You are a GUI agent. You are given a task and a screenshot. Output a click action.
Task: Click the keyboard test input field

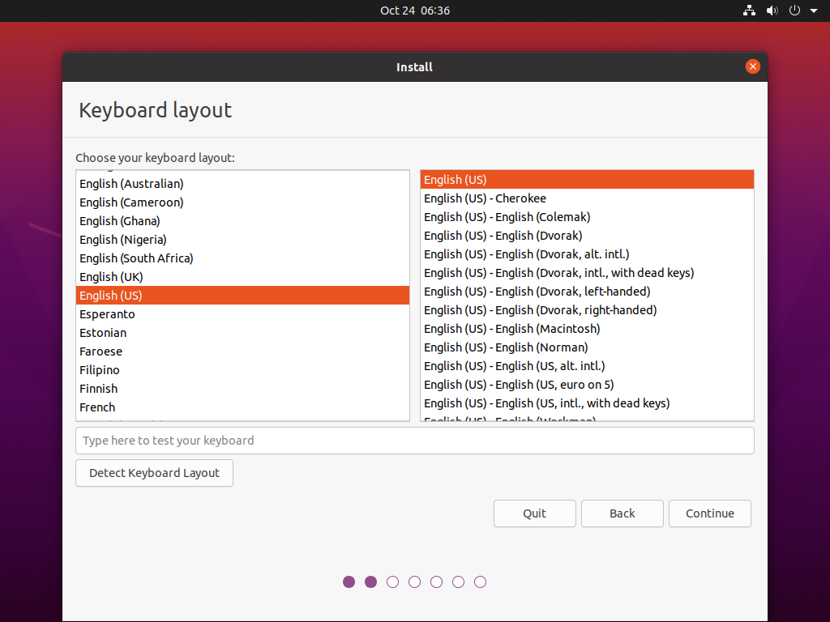click(x=415, y=440)
